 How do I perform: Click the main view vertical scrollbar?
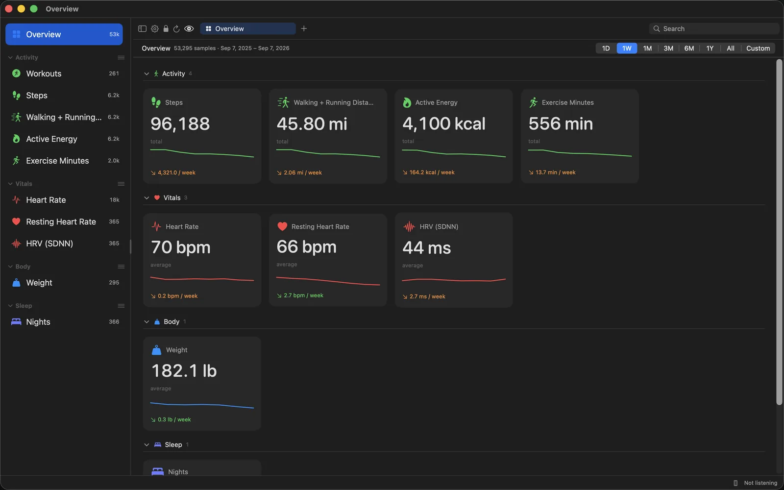[779, 232]
